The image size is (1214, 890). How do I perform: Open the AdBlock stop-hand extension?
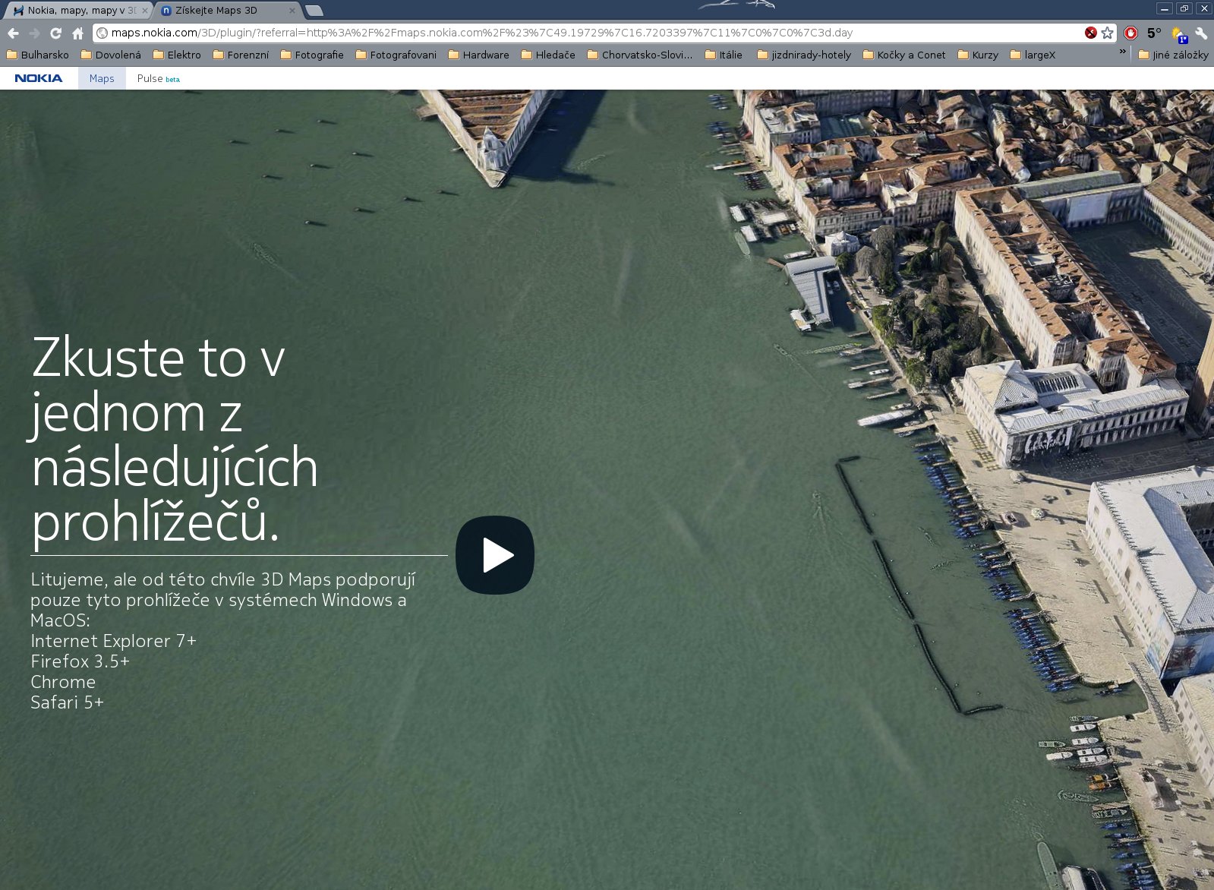[1131, 33]
